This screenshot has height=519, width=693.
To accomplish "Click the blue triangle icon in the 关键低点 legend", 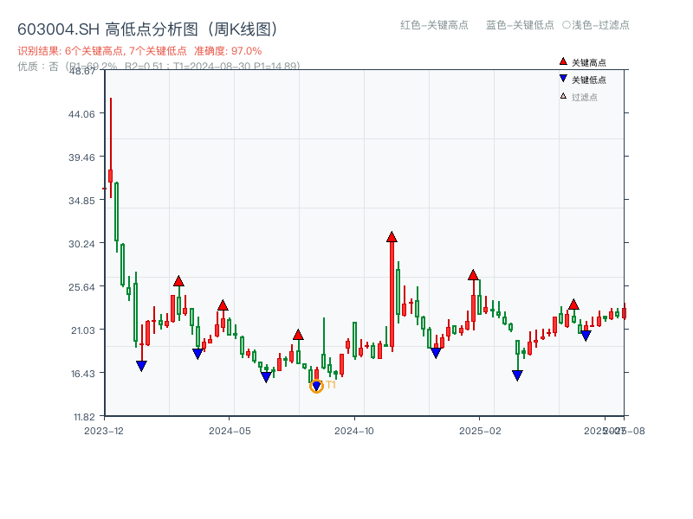I will 563,79.
